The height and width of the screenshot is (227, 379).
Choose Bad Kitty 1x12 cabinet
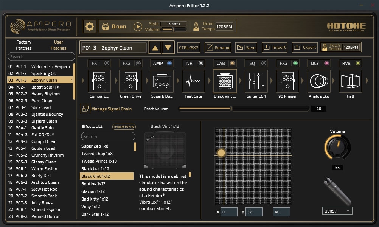[x=107, y=199]
